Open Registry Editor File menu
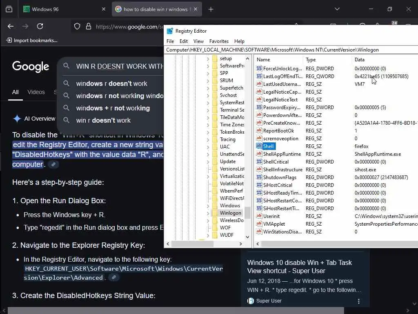This screenshot has width=418, height=314. coord(170,41)
